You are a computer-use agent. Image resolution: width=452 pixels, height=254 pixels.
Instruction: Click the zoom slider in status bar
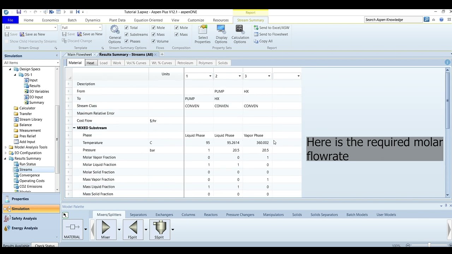429,245
